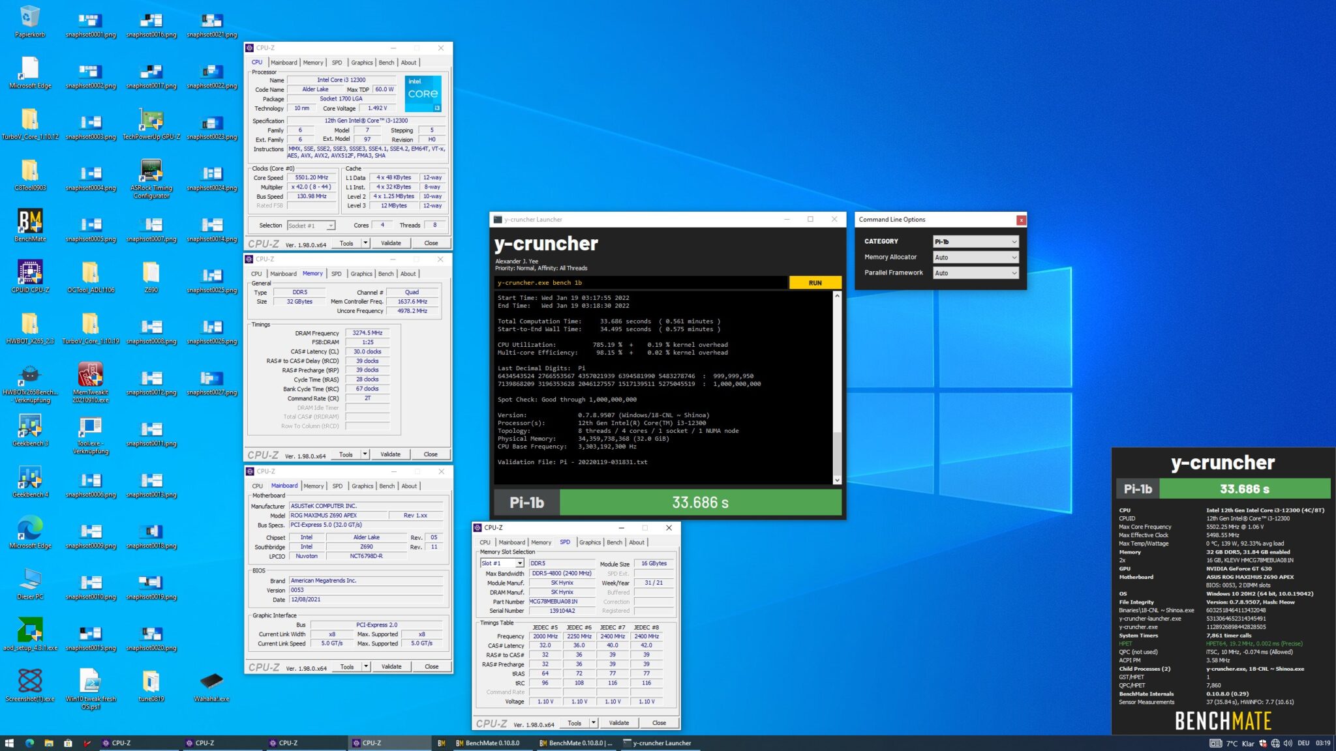The width and height of the screenshot is (1336, 751).
Task: Select Win10 tweak fresh OS.ps1 file
Action: click(x=91, y=689)
